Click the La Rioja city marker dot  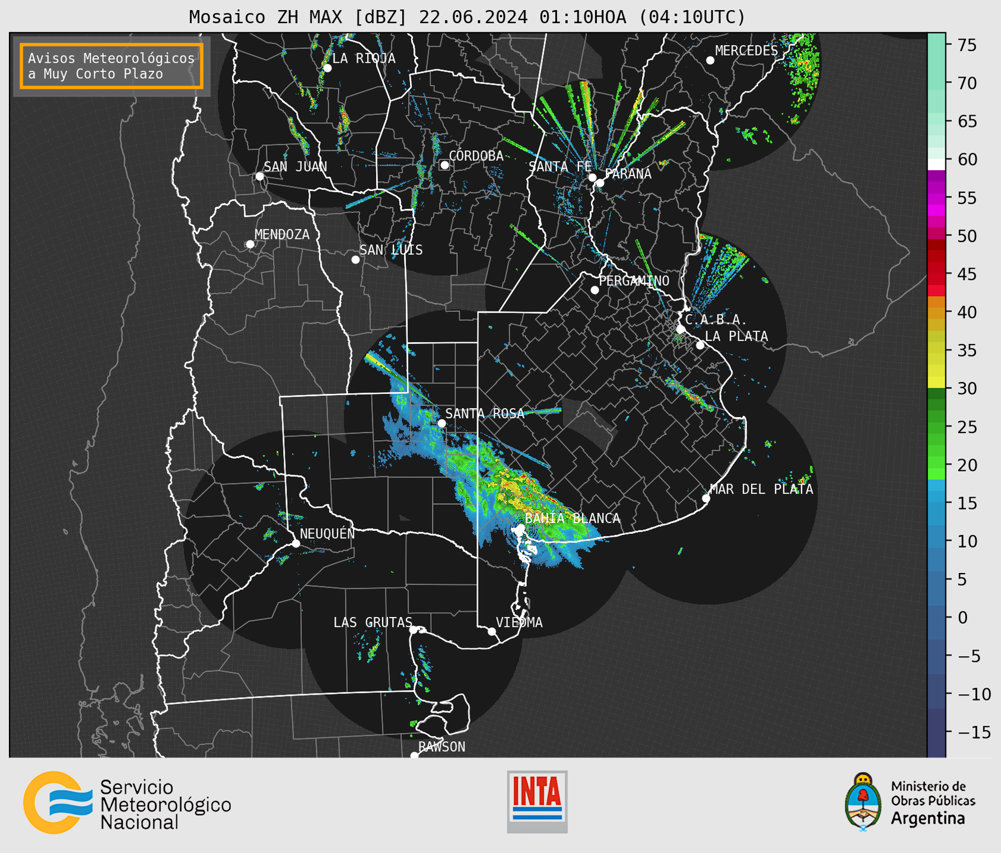(x=328, y=68)
